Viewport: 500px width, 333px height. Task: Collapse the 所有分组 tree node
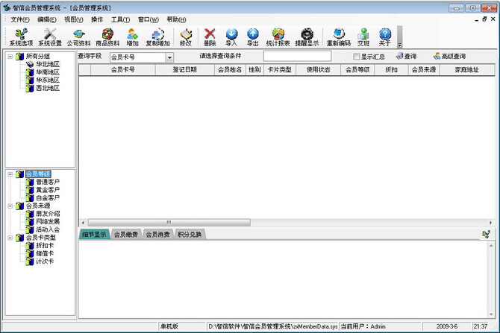(11, 57)
